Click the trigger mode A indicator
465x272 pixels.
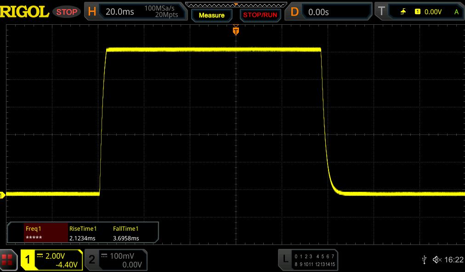[457, 12]
